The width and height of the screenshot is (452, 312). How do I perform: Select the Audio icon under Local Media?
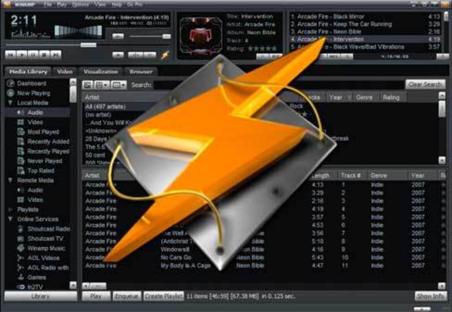[x=21, y=113]
